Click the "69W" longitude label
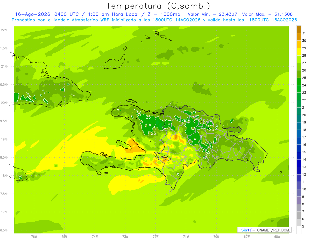This screenshot has height=240, width=311. (247, 236)
